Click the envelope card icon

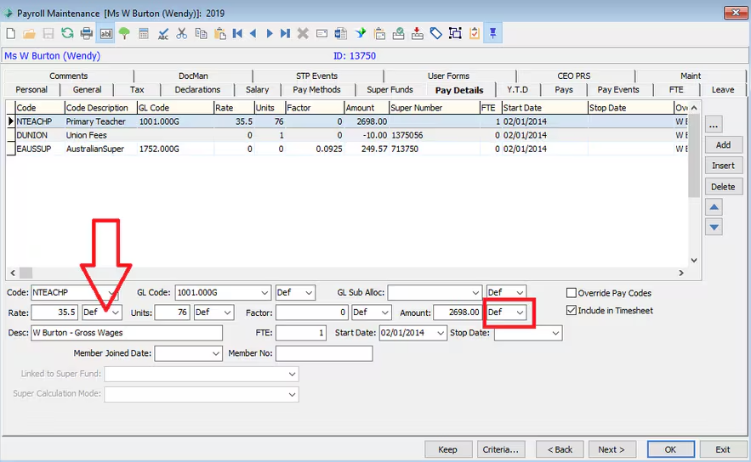(321, 33)
